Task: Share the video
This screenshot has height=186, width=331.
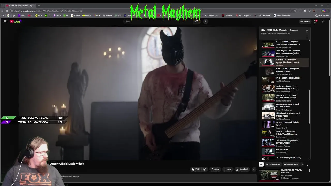Action: (215, 169)
